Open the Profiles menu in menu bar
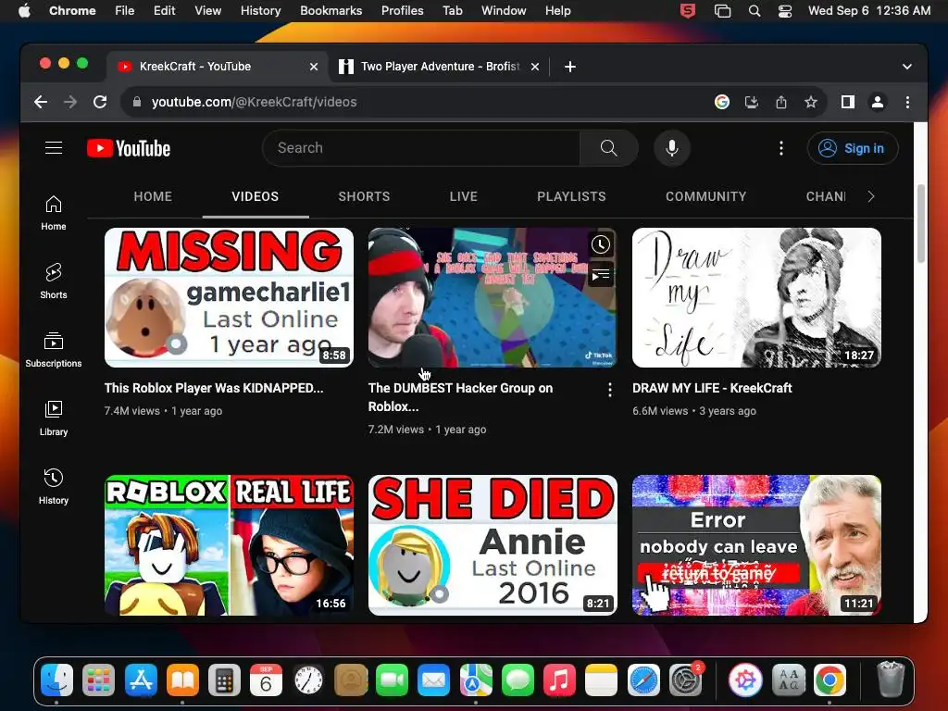948x711 pixels. tap(402, 10)
